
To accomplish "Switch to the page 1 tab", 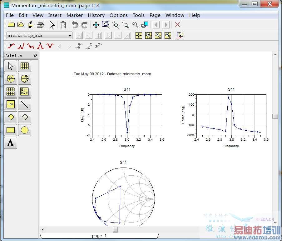I will 99,236.
